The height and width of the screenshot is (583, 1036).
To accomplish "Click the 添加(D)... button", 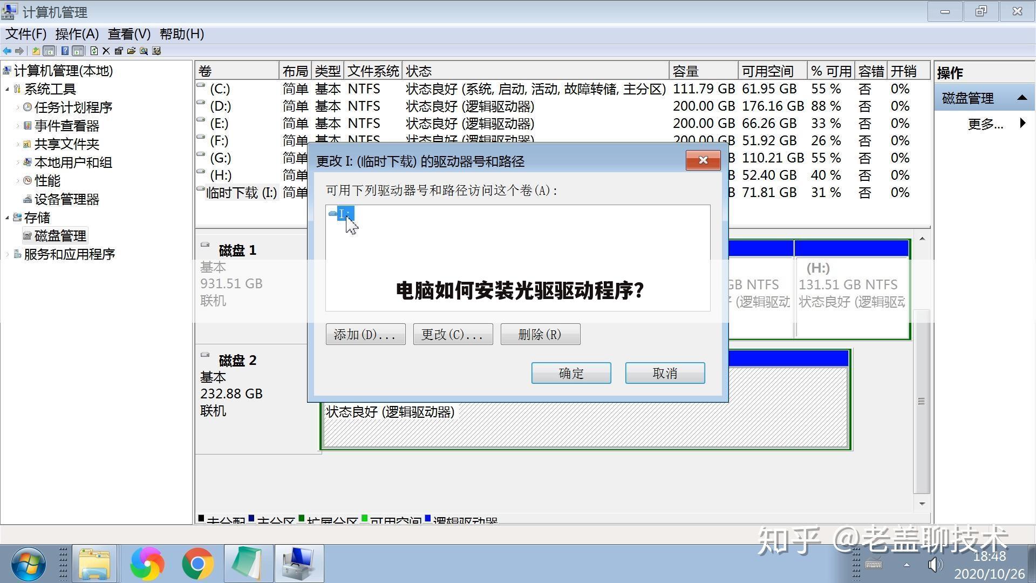I will [365, 334].
